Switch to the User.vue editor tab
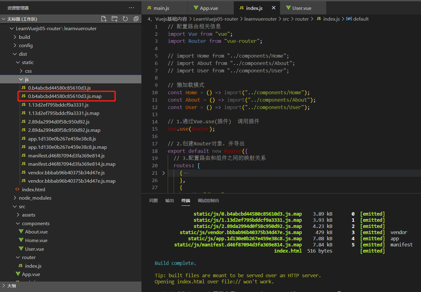 click(301, 8)
